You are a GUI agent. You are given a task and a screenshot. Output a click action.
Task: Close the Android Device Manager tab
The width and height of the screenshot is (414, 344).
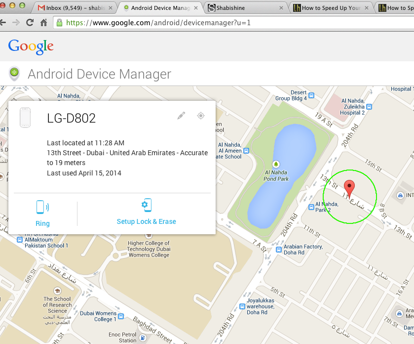195,8
